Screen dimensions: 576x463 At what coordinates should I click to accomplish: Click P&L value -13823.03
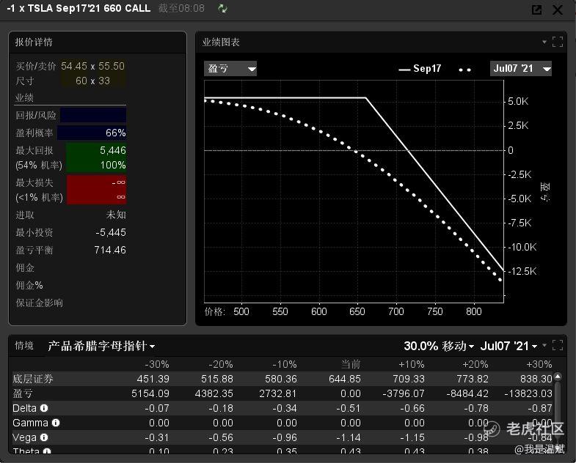528,393
